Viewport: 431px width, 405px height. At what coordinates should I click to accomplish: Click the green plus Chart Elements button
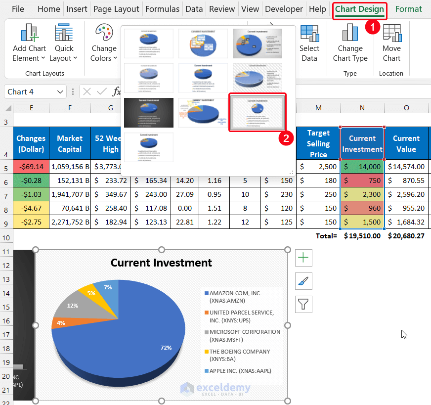tap(303, 258)
